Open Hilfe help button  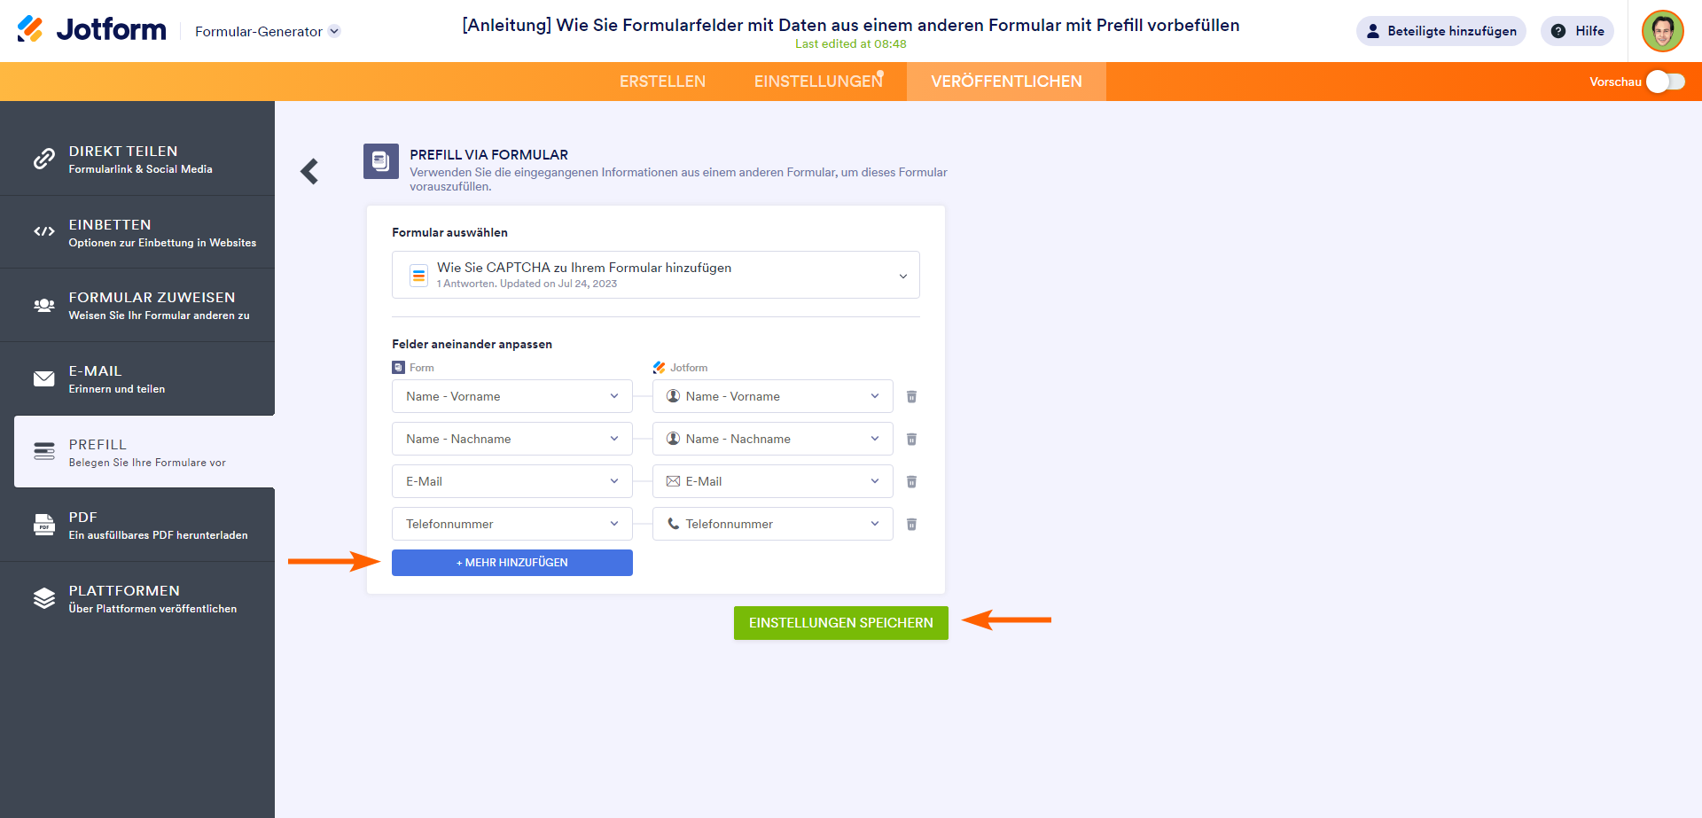click(1578, 31)
